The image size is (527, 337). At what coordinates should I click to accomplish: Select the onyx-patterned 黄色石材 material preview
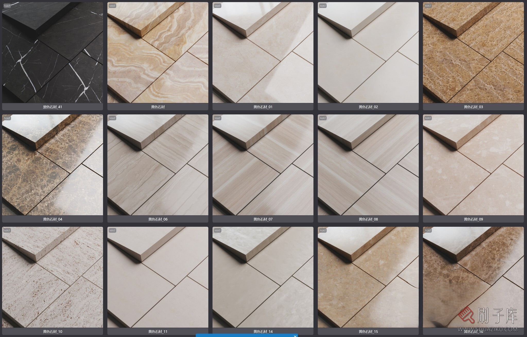point(158,53)
